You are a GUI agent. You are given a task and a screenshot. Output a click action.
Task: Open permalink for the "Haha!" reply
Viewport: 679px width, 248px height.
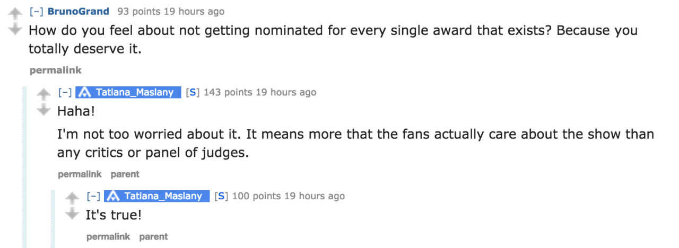(80, 174)
